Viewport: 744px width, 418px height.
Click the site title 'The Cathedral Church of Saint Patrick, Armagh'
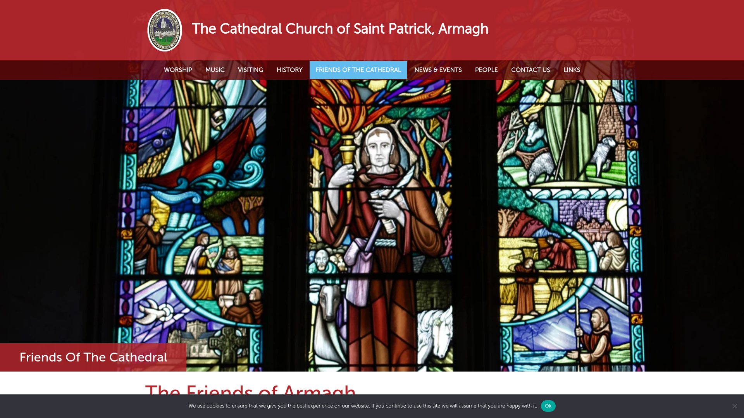(x=340, y=29)
